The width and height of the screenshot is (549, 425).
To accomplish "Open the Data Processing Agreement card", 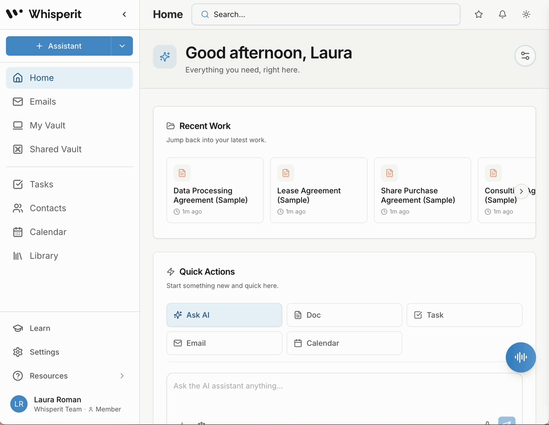I will click(215, 190).
